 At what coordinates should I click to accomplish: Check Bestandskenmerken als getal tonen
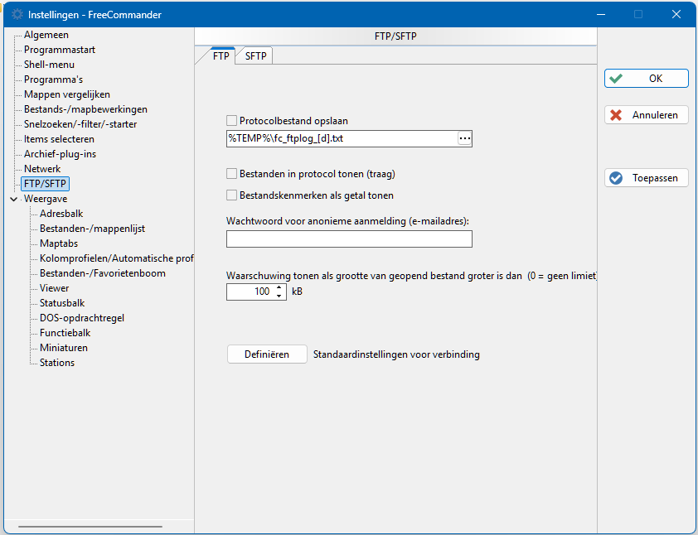[231, 195]
